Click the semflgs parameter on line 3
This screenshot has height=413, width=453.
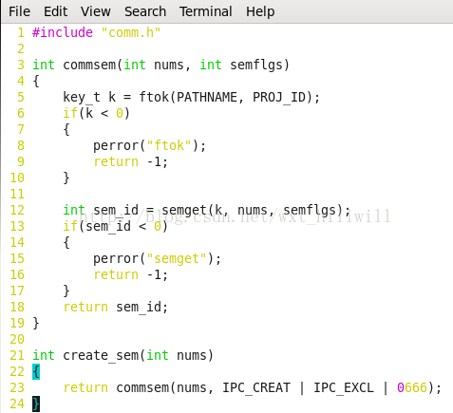pyautogui.click(x=256, y=65)
